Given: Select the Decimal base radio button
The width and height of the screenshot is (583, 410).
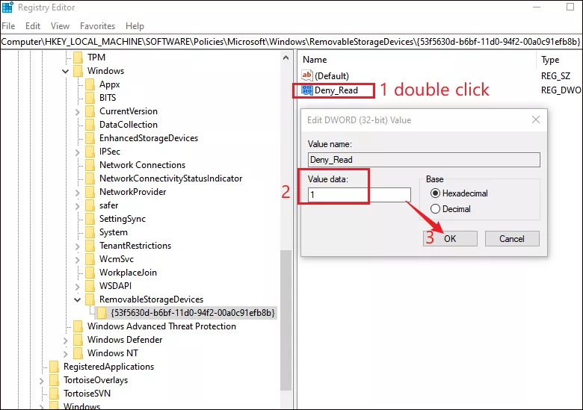Looking at the screenshot, I should [435, 208].
